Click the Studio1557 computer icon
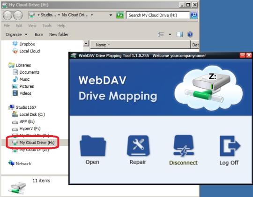 11,107
